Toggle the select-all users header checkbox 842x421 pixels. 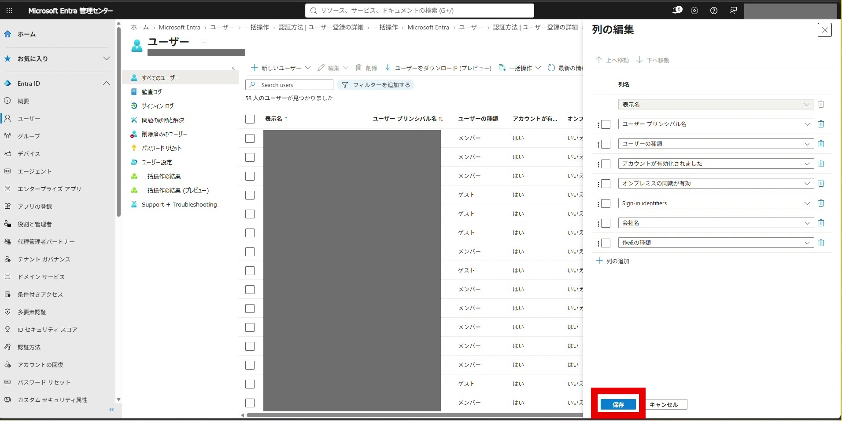(250, 119)
